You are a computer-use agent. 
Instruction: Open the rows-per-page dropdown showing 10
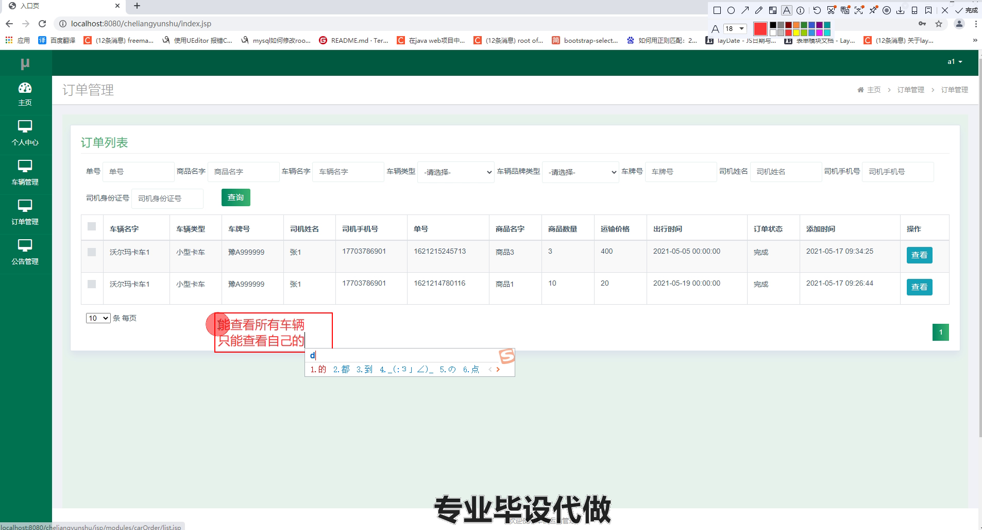click(98, 318)
